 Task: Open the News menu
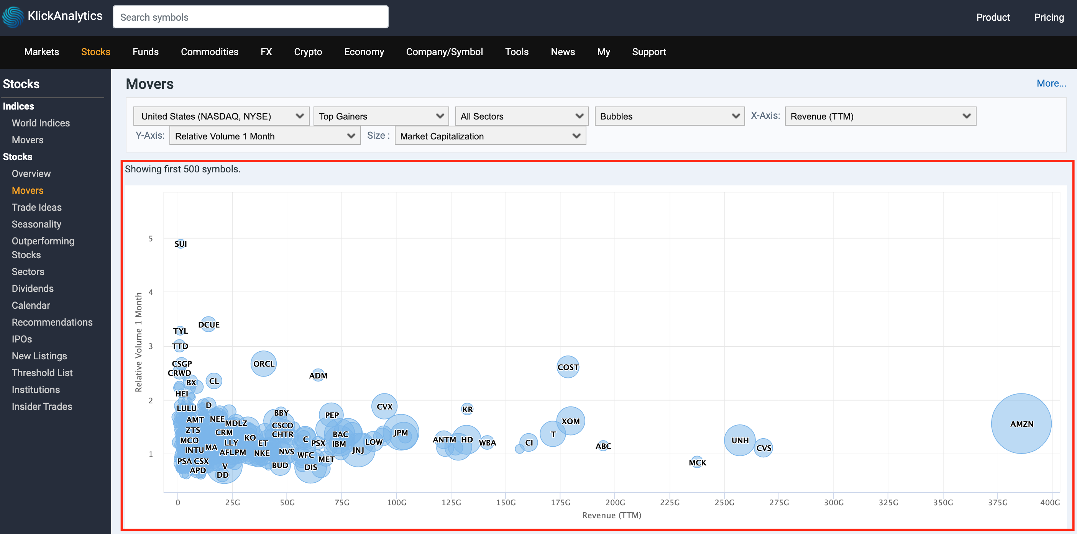[562, 52]
